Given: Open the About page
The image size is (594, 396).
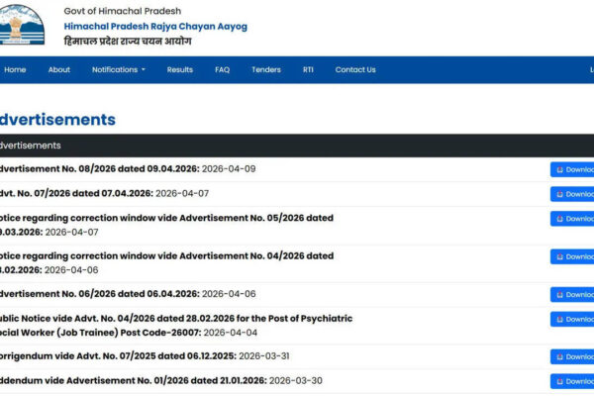Looking at the screenshot, I should point(59,69).
